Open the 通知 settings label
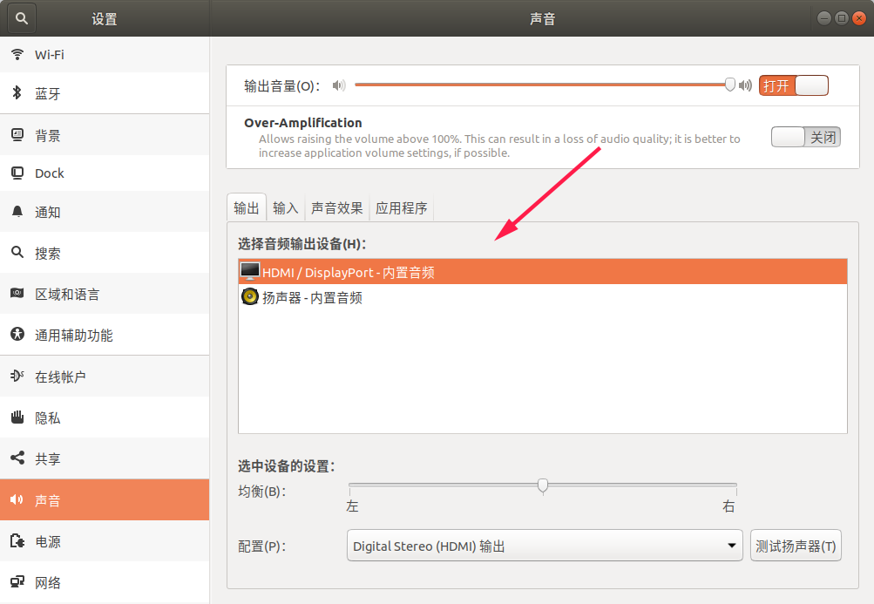The image size is (874, 604). [47, 213]
